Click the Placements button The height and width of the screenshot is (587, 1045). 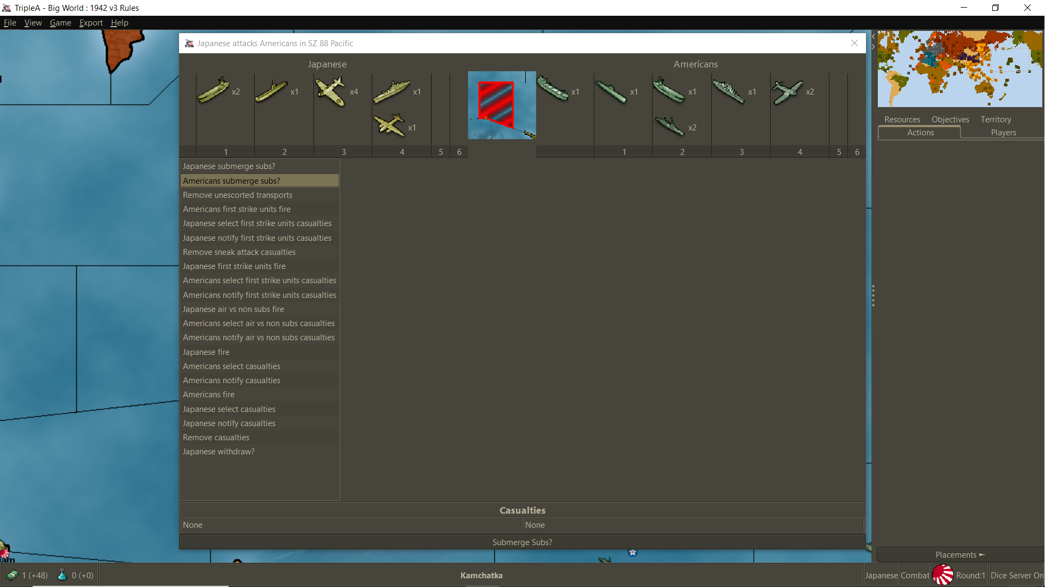(x=960, y=555)
